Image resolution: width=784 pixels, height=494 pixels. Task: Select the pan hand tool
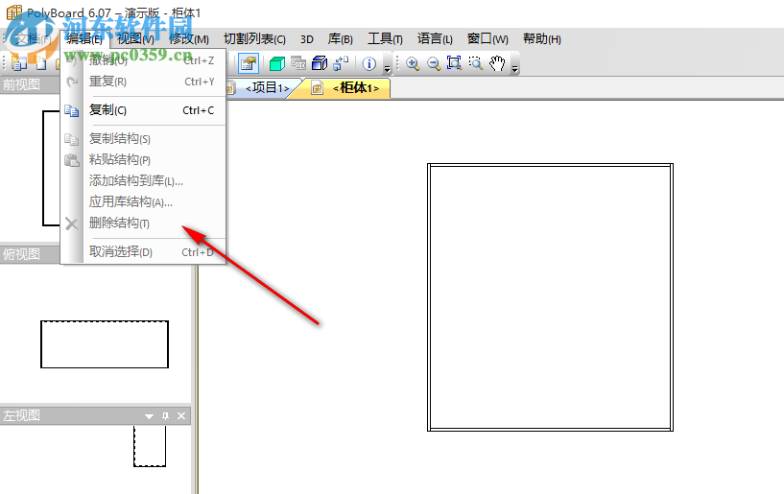(x=497, y=63)
